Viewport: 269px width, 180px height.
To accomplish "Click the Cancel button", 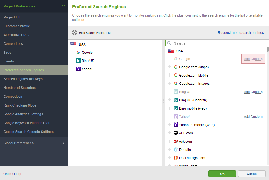I will [x=252, y=174].
